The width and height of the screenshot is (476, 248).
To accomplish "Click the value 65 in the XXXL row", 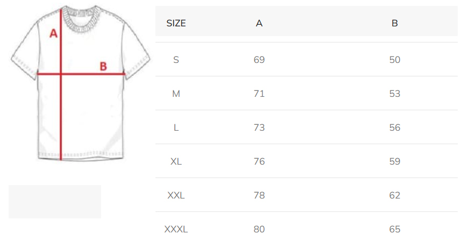I will [x=395, y=229].
